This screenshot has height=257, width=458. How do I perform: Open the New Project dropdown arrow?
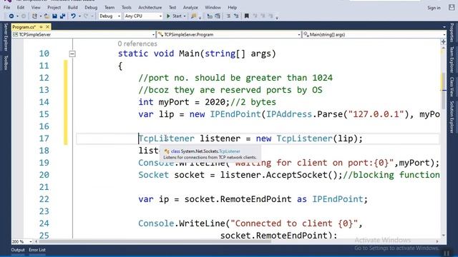click(41, 16)
